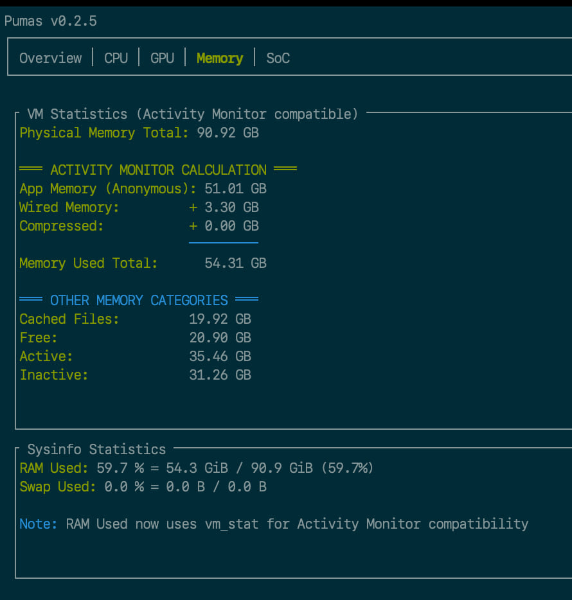Click the Wired Memory label
The height and width of the screenshot is (600, 572).
tap(69, 207)
